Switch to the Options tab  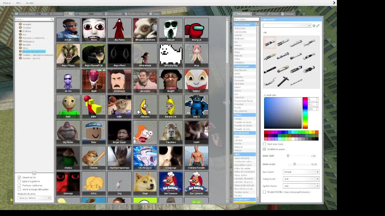tap(273, 14)
